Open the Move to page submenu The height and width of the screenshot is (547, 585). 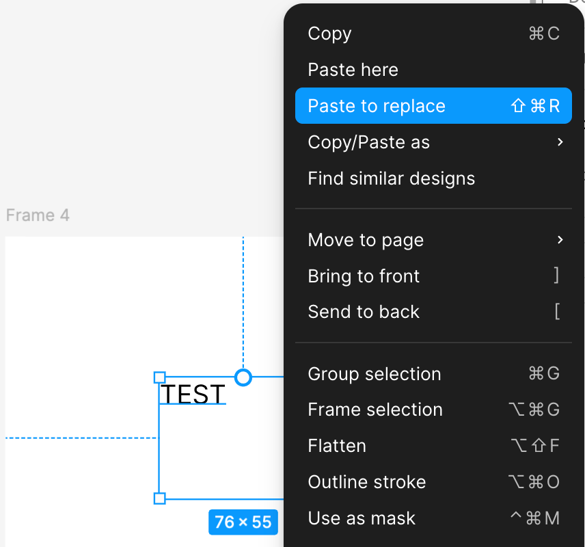pos(433,240)
